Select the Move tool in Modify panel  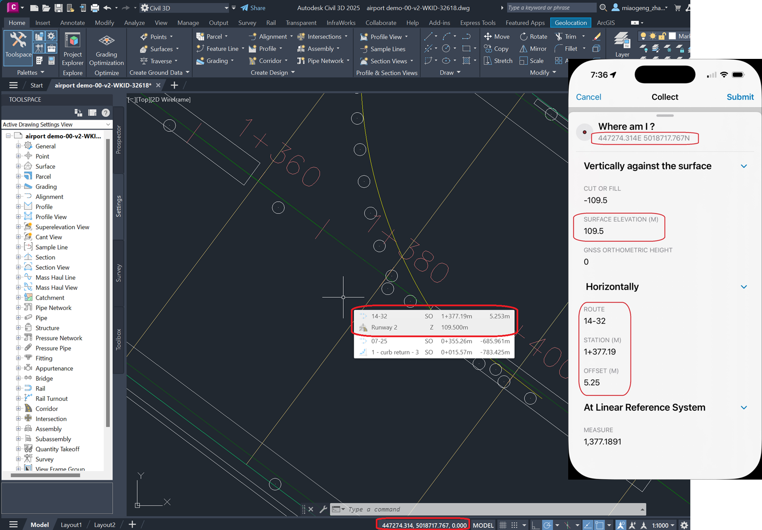tap(497, 36)
